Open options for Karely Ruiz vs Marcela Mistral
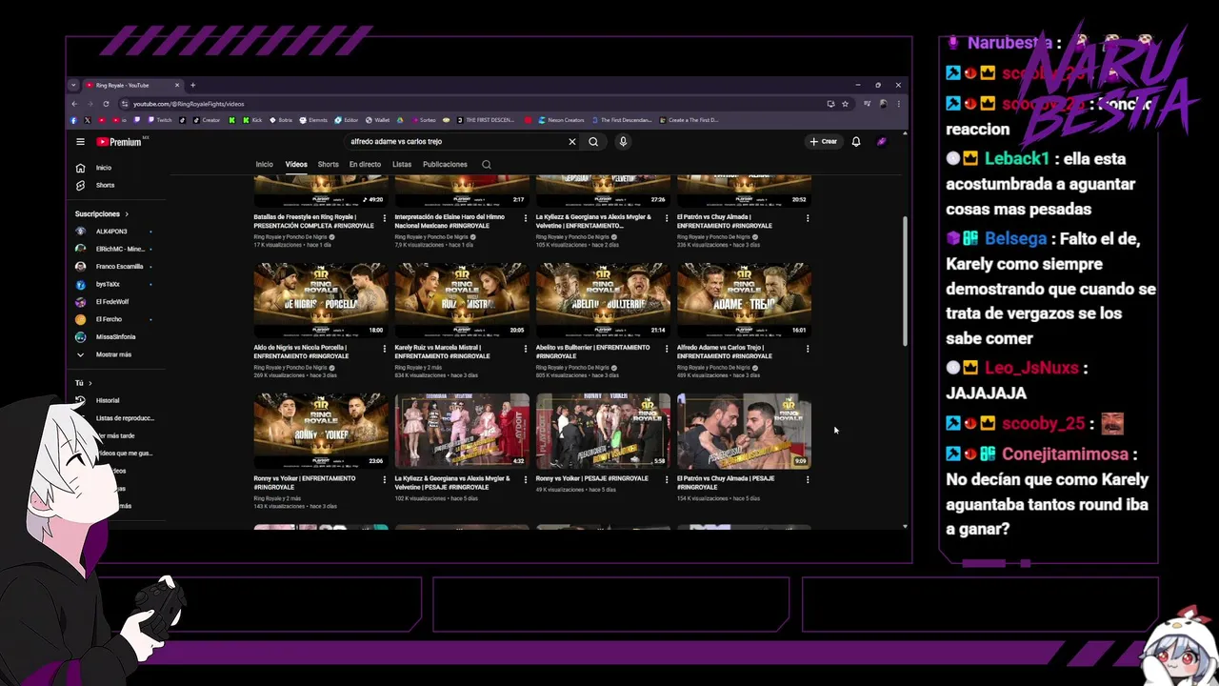The height and width of the screenshot is (686, 1219). point(526,349)
